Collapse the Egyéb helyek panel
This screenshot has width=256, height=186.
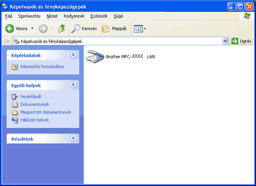(x=73, y=85)
